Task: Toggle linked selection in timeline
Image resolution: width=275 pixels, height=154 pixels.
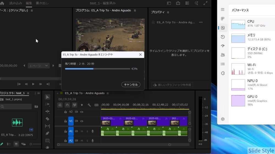Action: click(75, 105)
